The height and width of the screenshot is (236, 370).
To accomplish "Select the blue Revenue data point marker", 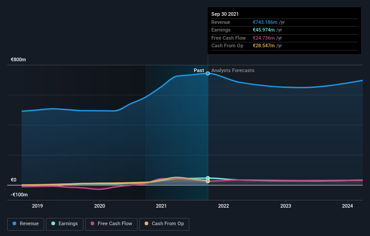I will pos(208,73).
